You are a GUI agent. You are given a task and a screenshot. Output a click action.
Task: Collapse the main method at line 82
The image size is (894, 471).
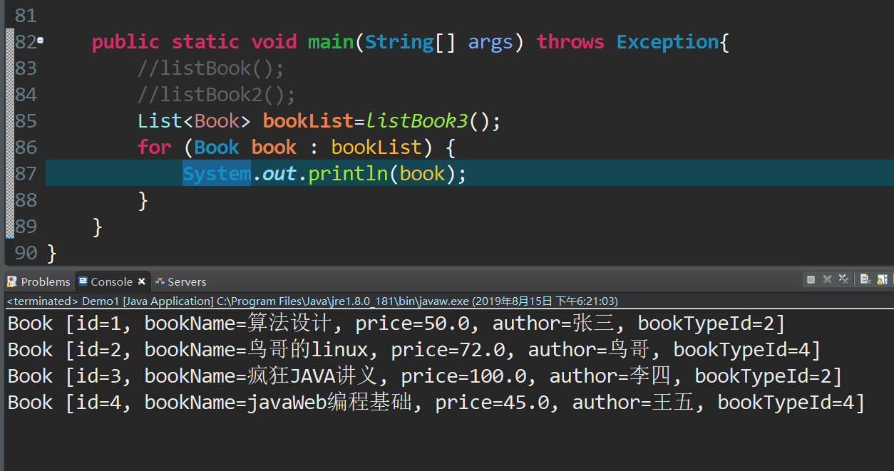click(40, 41)
